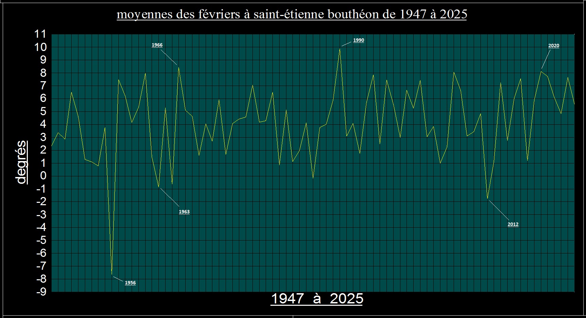This screenshot has height=318, width=586.
Task: Click the chart title about février averages
Action: [292, 14]
